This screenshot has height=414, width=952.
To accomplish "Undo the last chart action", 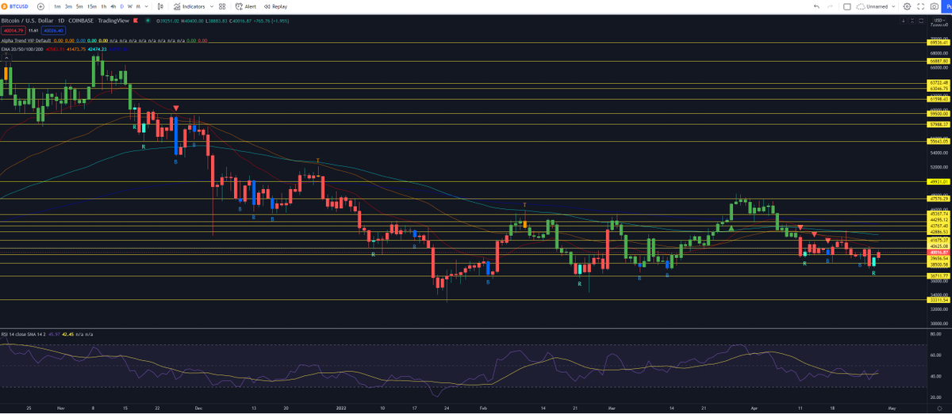I will (x=817, y=6).
